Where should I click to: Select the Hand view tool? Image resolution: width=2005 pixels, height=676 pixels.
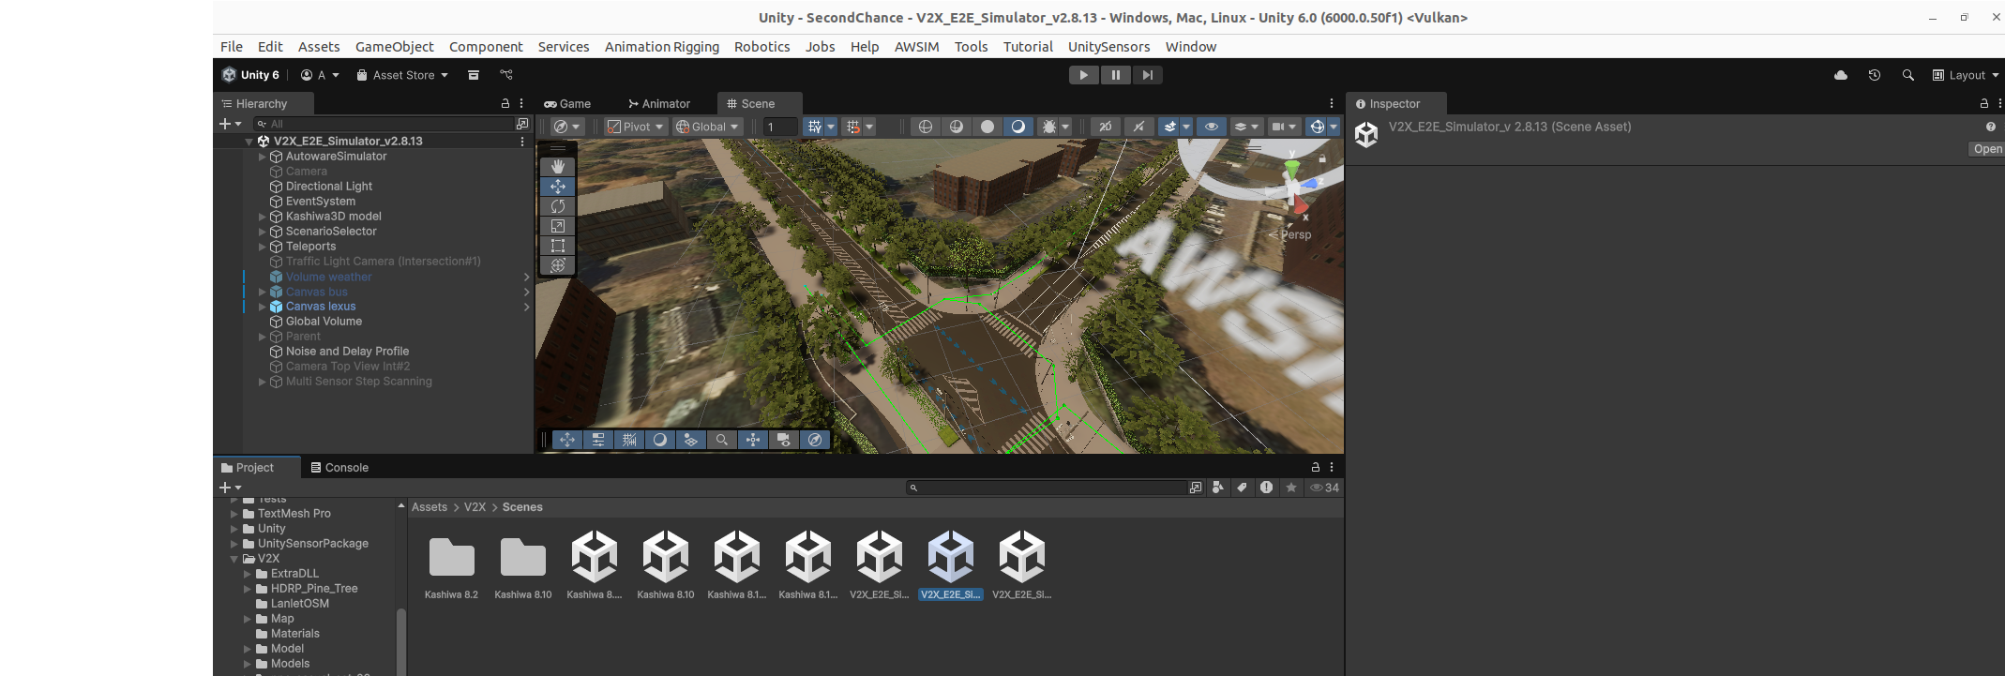(x=557, y=166)
